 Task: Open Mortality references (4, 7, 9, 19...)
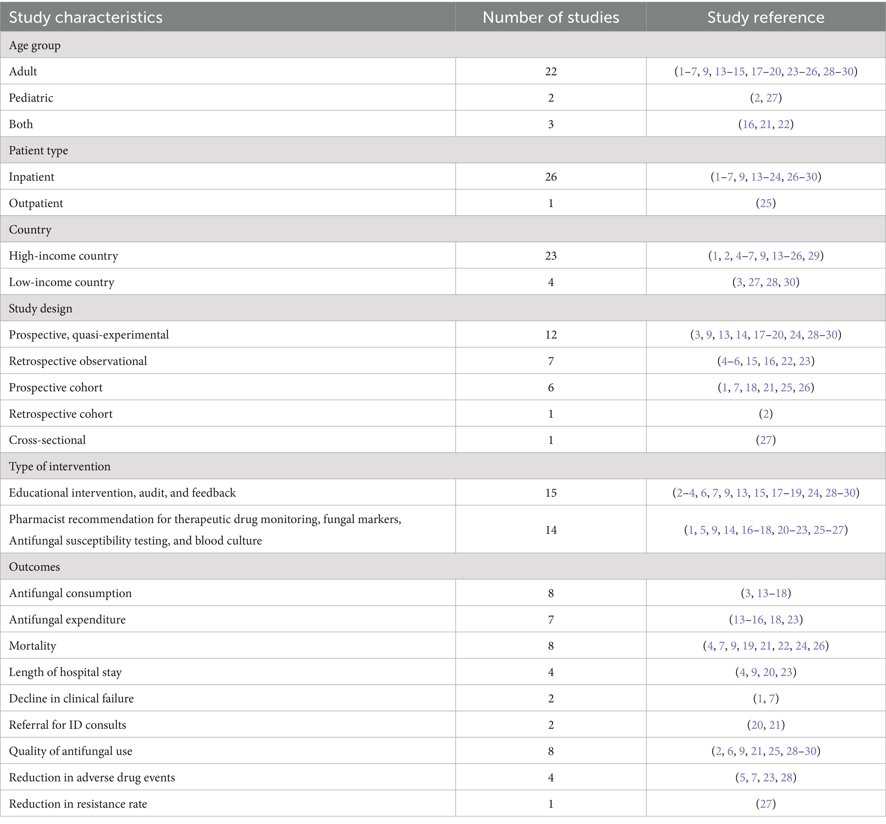pos(766,645)
